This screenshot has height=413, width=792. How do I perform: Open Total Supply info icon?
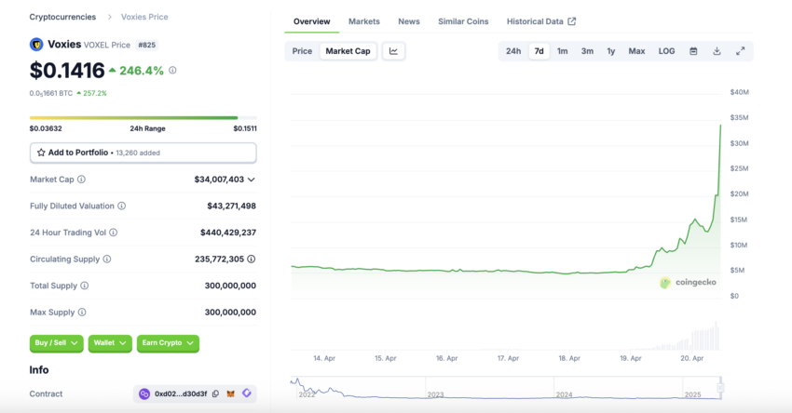click(x=85, y=286)
